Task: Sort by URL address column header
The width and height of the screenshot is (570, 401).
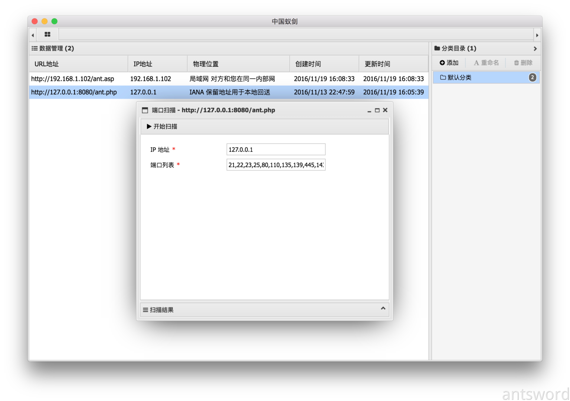Action: pos(47,64)
